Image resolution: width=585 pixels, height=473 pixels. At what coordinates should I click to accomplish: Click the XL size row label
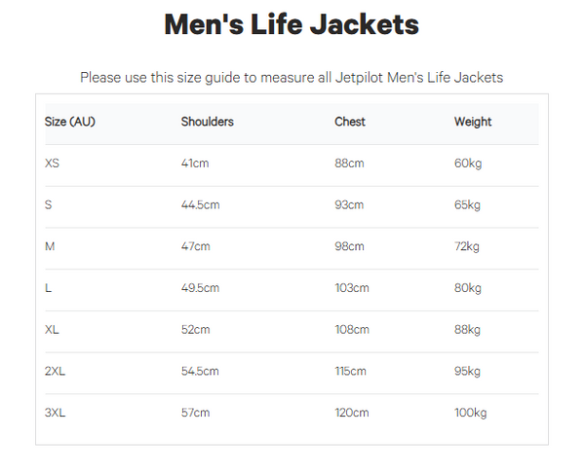point(53,330)
